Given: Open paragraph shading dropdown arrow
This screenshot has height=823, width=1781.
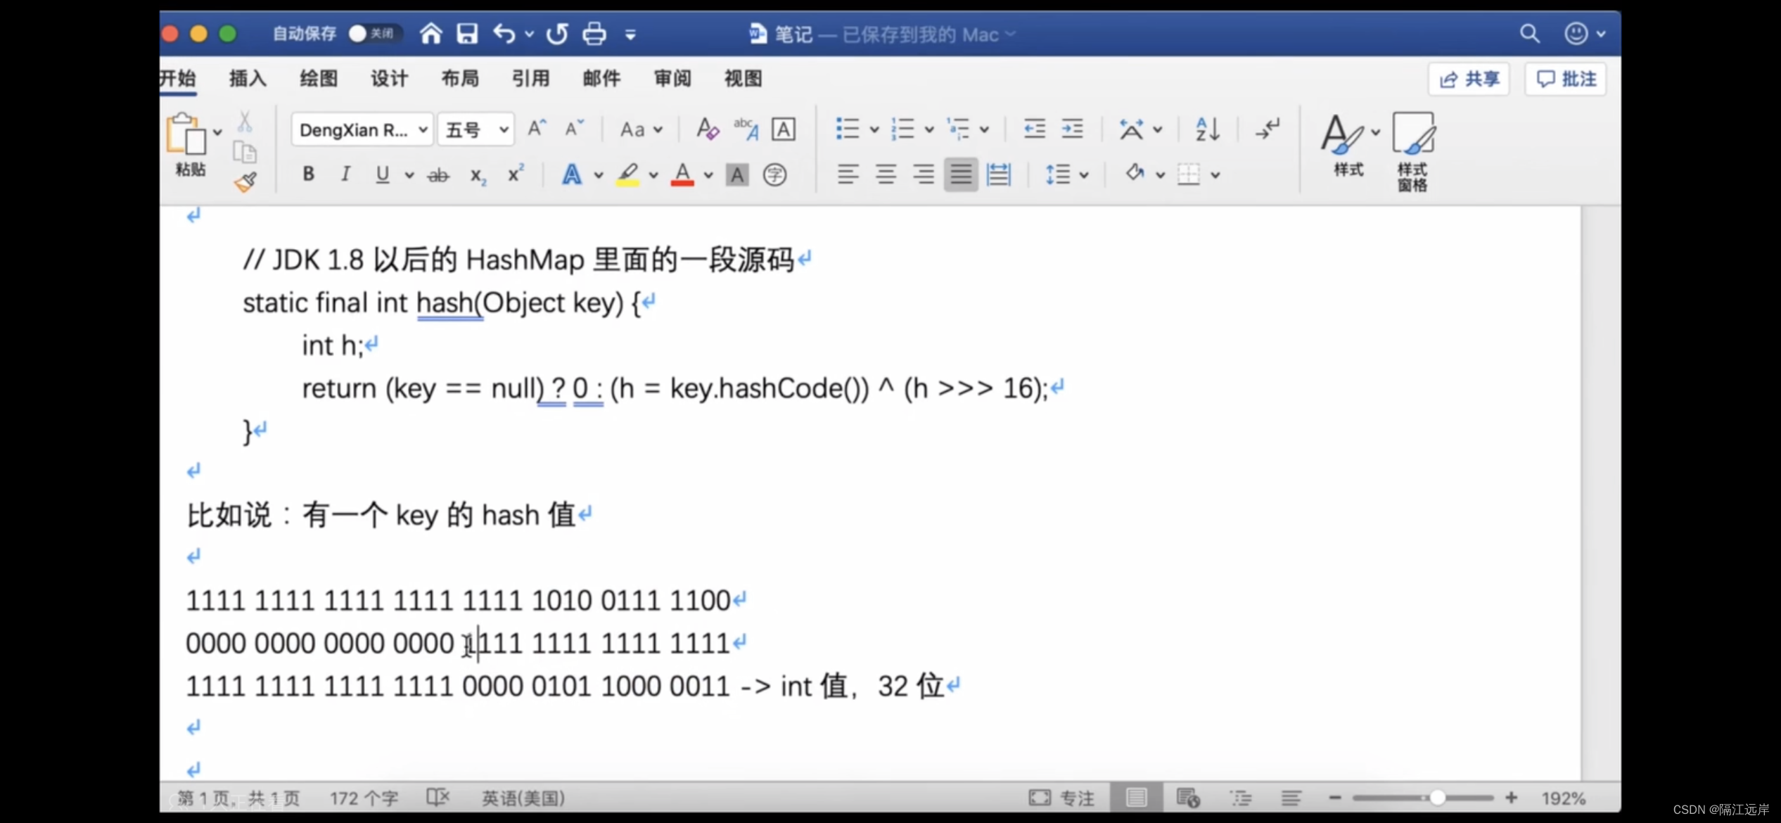Looking at the screenshot, I should click(1160, 175).
